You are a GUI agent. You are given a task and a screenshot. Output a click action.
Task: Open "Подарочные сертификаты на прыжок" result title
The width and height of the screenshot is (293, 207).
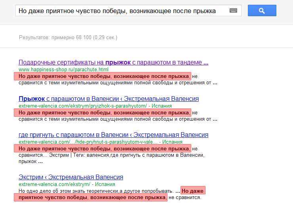[x=113, y=63]
